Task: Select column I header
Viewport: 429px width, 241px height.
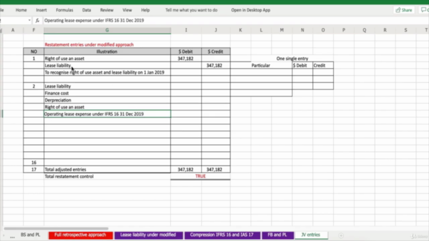Action: pos(186,30)
